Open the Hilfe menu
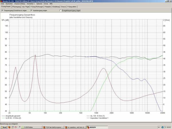 pyautogui.click(x=51, y=4)
